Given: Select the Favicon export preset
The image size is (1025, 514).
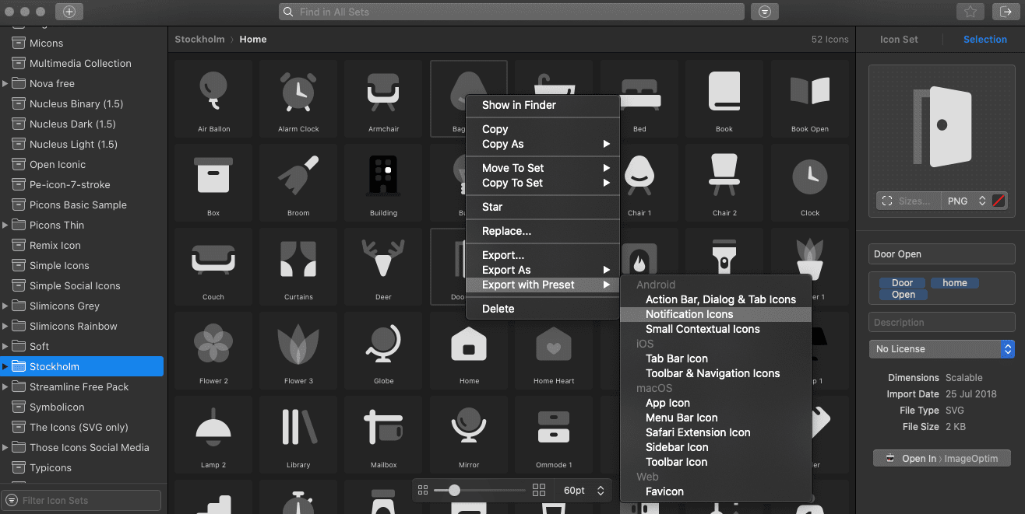Looking at the screenshot, I should point(716,491).
